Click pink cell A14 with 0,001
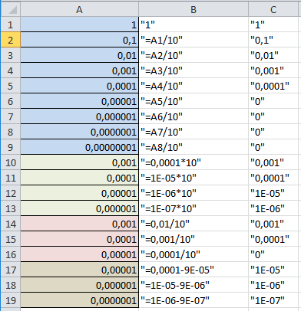The height and width of the screenshot is (311, 301). 79,224
